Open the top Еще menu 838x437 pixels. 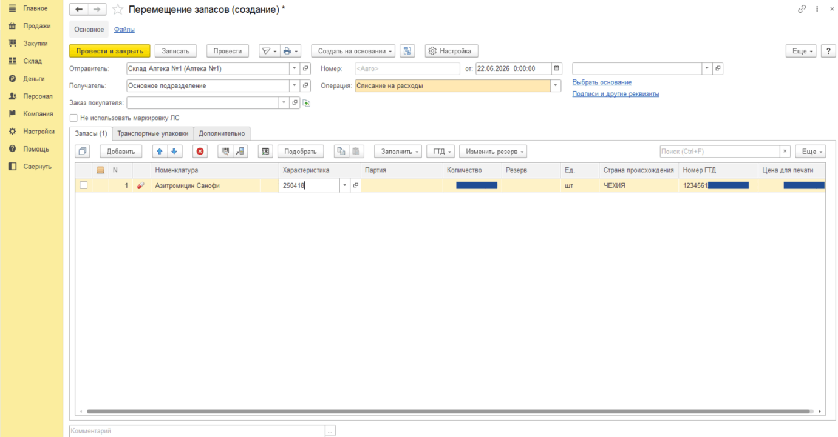pyautogui.click(x=800, y=51)
